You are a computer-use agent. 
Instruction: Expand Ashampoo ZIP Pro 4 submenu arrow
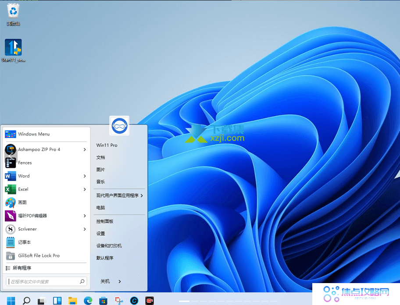click(x=85, y=149)
